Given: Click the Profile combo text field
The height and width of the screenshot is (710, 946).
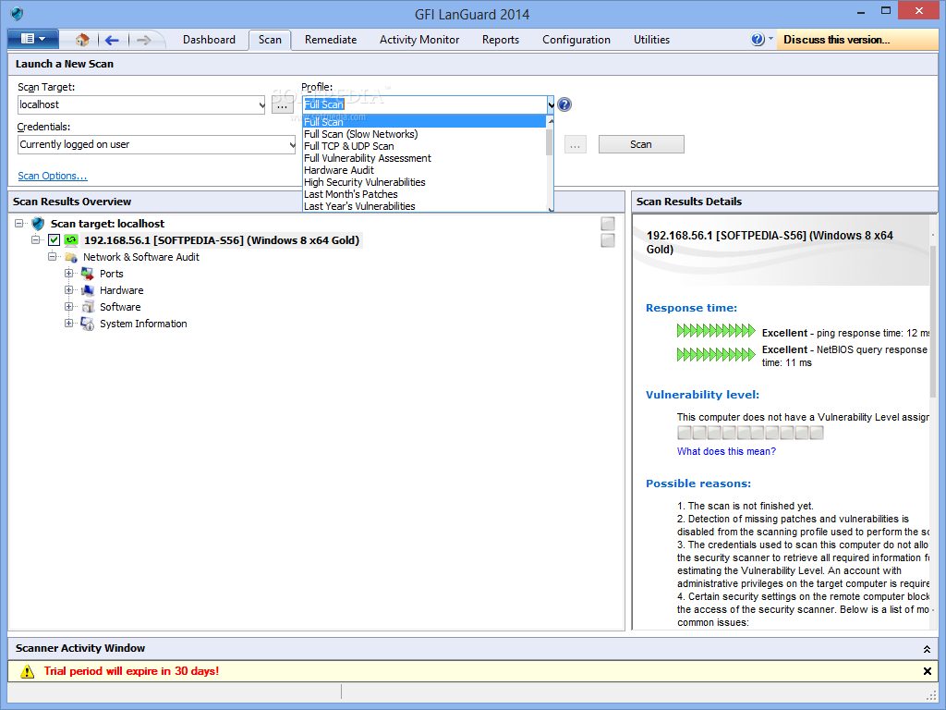Looking at the screenshot, I should coord(424,105).
